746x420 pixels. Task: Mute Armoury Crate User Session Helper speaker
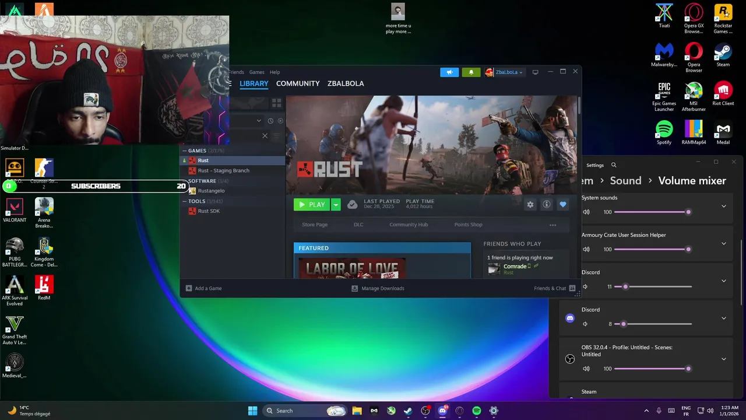point(586,249)
